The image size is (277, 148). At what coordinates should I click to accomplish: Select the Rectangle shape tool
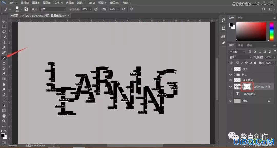(4, 111)
